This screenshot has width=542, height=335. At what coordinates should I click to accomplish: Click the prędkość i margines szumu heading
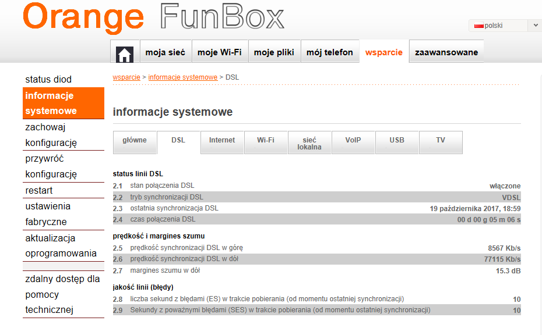tap(159, 236)
